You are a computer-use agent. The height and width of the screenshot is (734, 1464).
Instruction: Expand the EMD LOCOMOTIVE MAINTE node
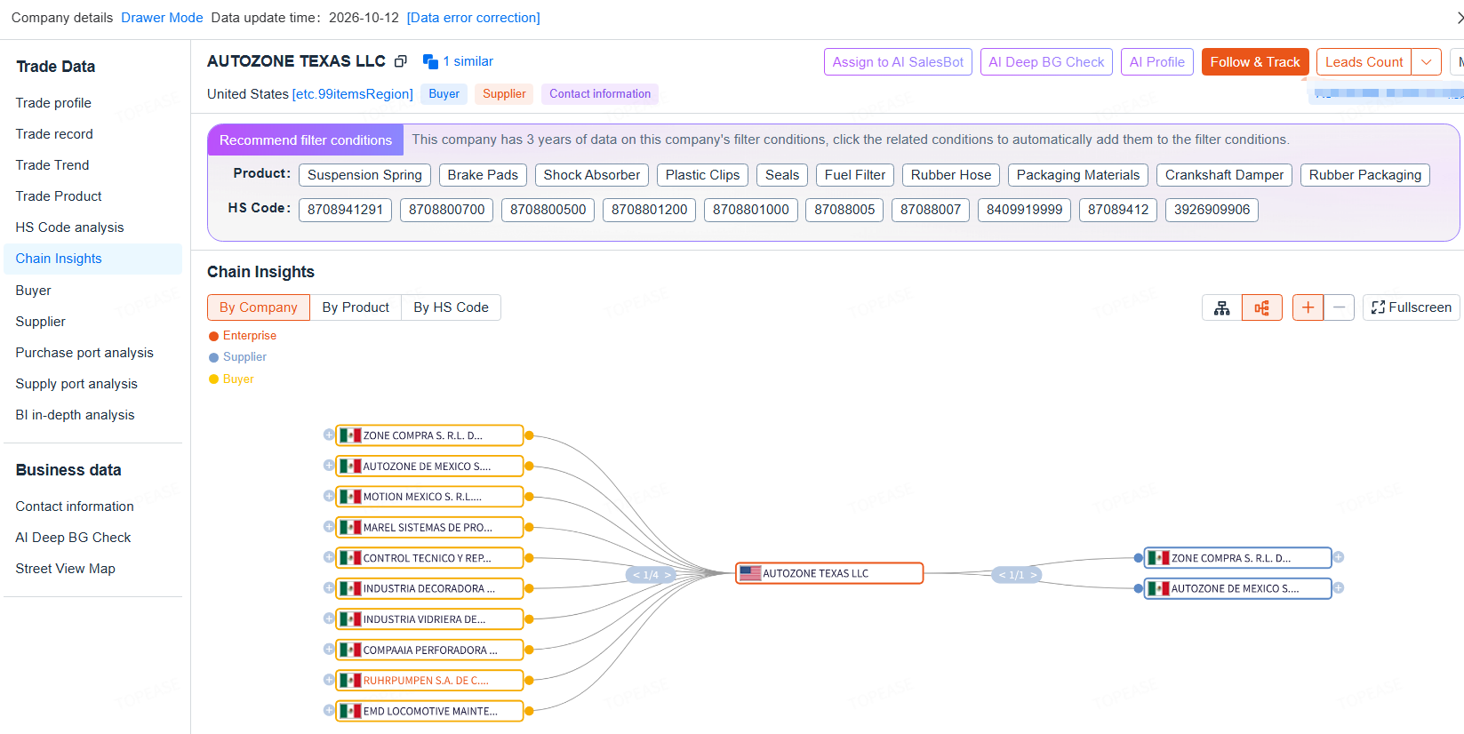(x=329, y=711)
